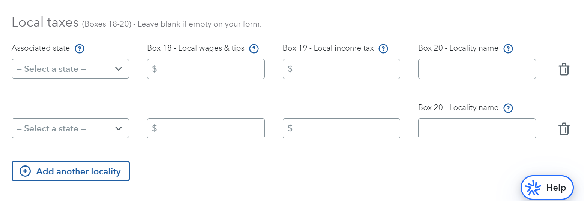Screen dimensions: 584x201
Task: Click the second row's Box 20 help icon
Action: [x=508, y=108]
